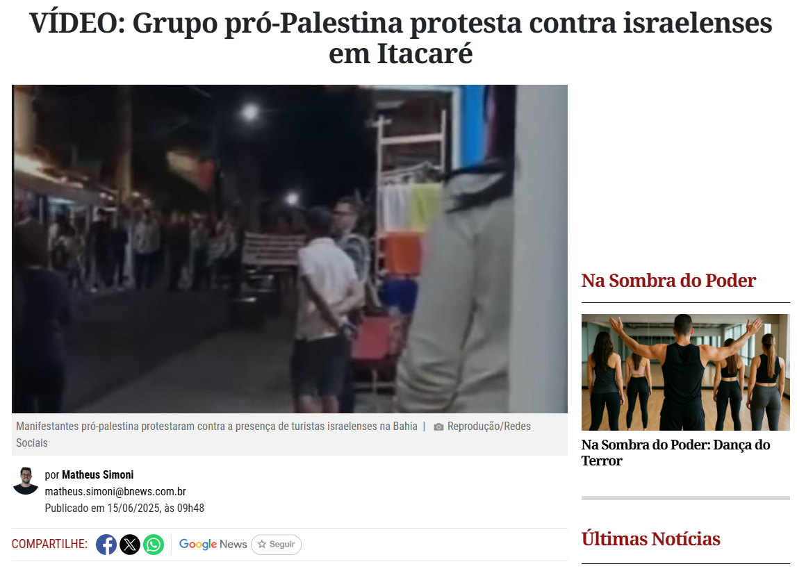Open the protest video image

[290, 249]
